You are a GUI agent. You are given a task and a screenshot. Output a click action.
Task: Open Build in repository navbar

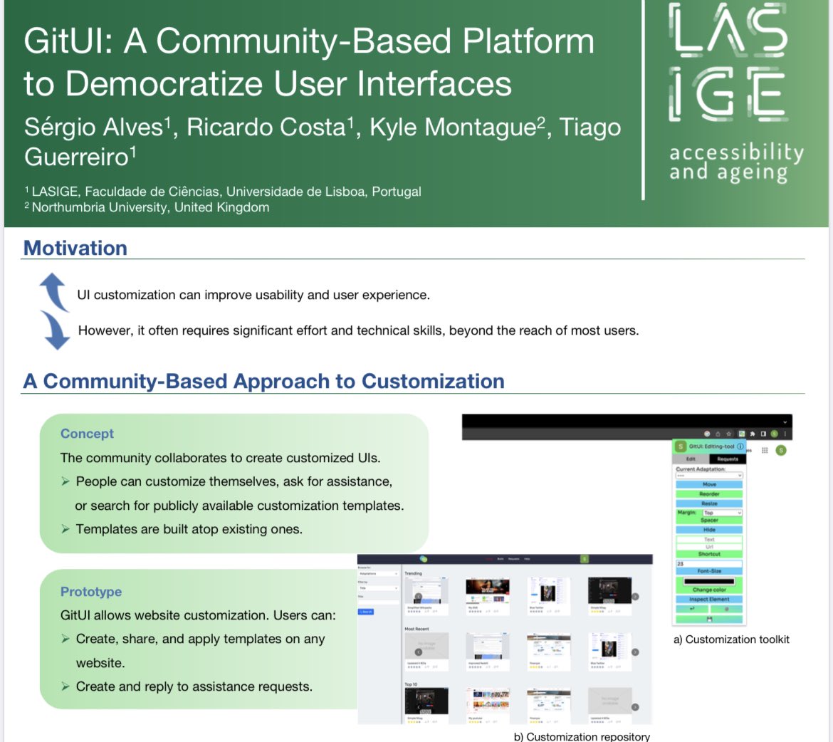pos(501,558)
